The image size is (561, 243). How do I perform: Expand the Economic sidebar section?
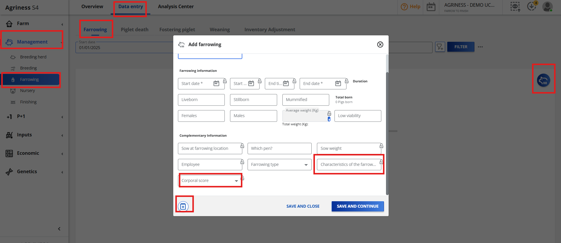34,153
